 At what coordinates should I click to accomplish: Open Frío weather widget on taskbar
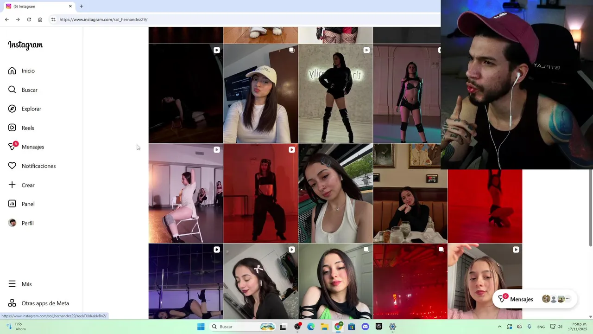(x=17, y=327)
